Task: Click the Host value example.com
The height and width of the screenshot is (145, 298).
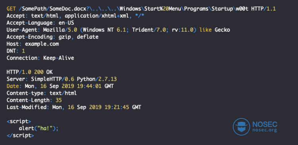Action: click(x=42, y=44)
